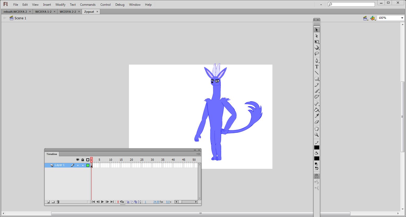This screenshot has height=217, width=406.
Task: Select the Selection tool
Action: (x=317, y=29)
